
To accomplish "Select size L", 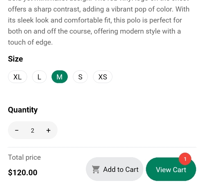I will 39,77.
